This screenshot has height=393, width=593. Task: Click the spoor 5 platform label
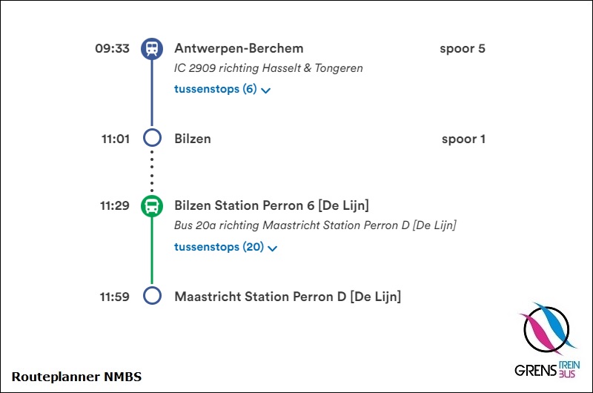pyautogui.click(x=462, y=49)
